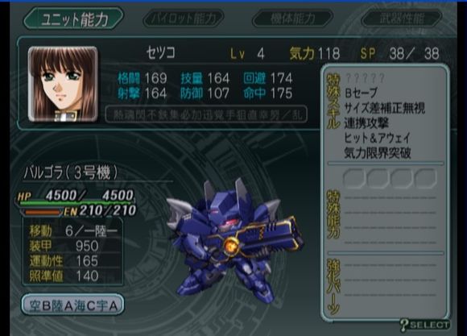Screen dimensions: 467x336
Task: Switch to the 武器性能 tab
Action: point(402,19)
